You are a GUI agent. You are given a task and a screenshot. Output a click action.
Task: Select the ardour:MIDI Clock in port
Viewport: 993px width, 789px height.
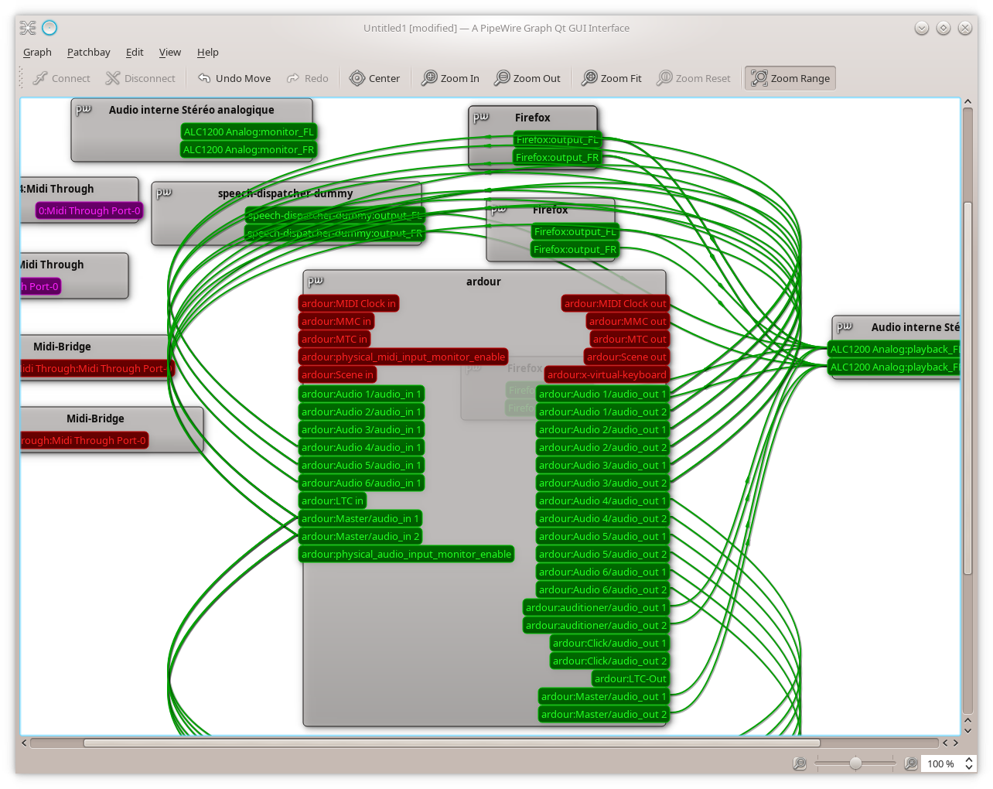[x=349, y=304]
